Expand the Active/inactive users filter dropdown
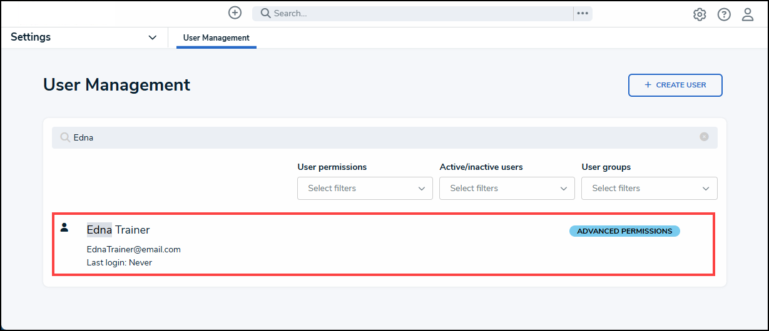 pyautogui.click(x=507, y=188)
